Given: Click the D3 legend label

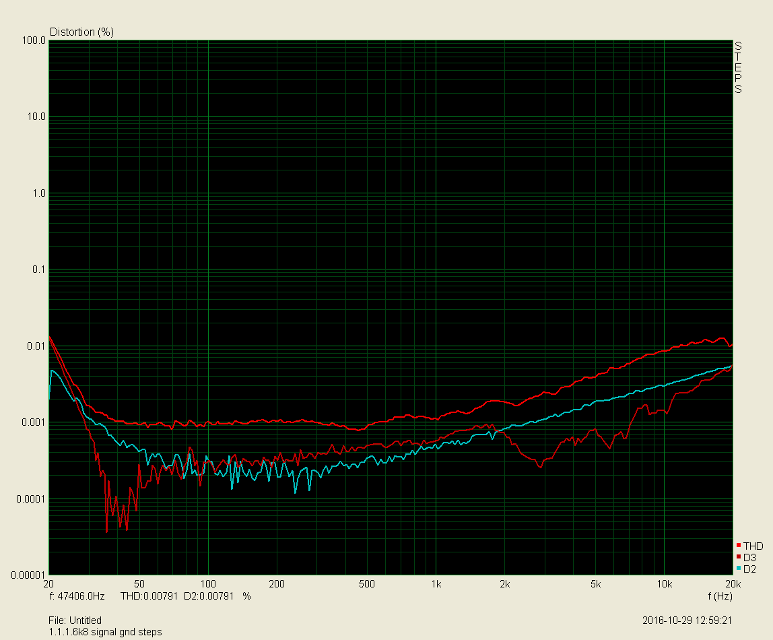Looking at the screenshot, I should 750,557.
